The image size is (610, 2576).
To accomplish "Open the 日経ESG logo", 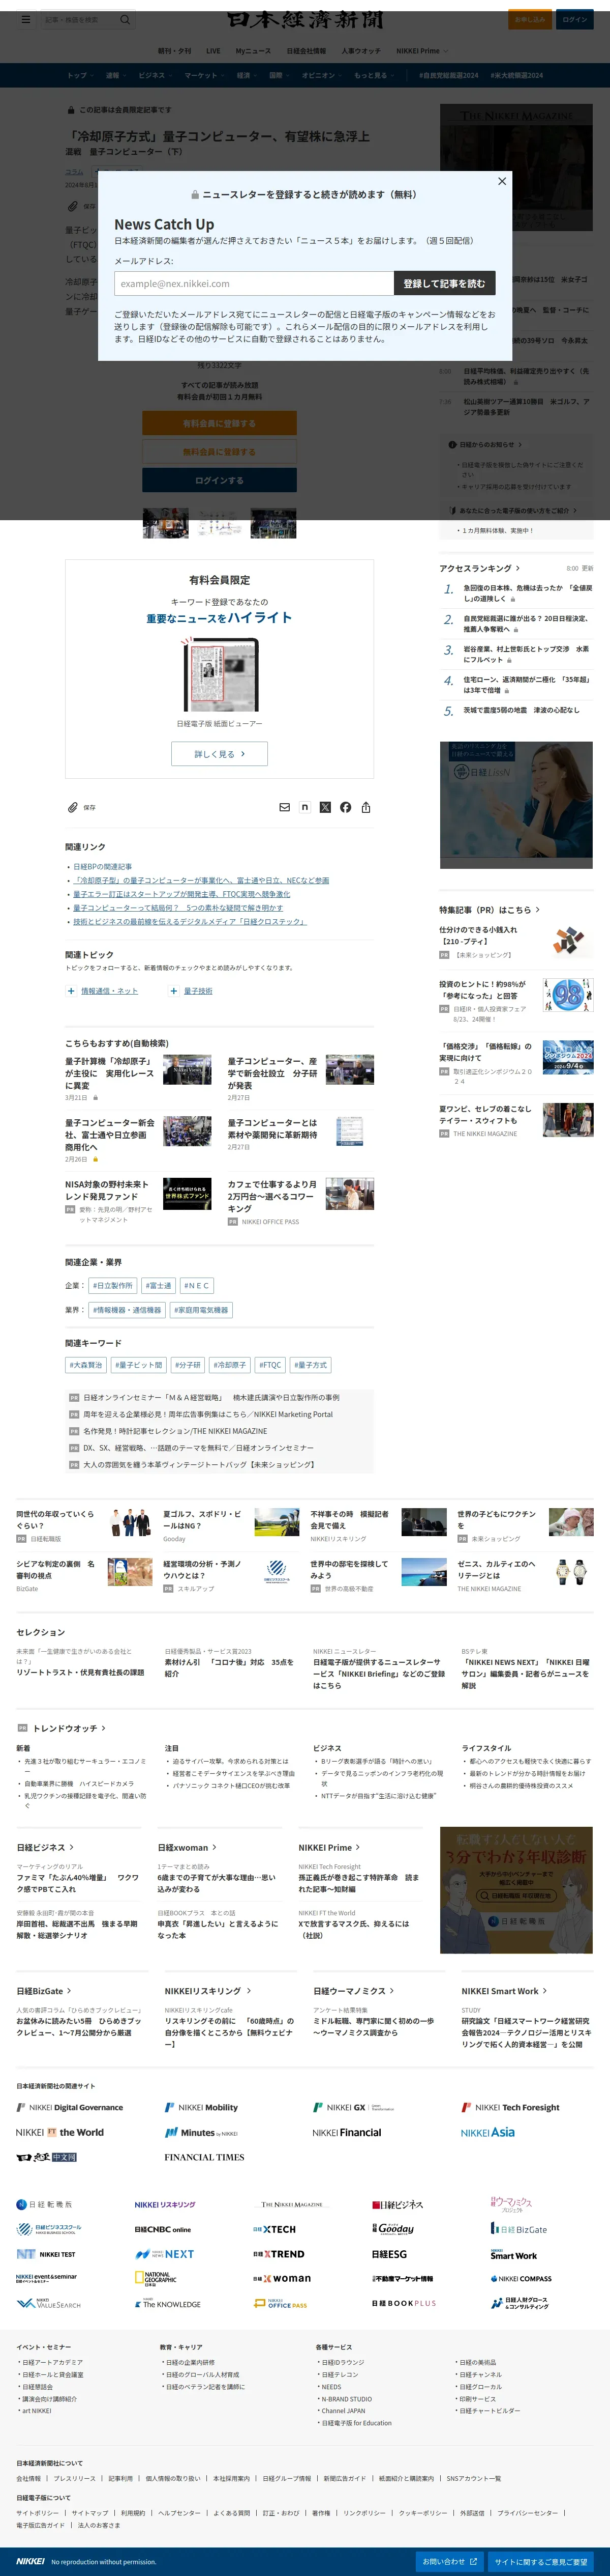I will 389,2254.
